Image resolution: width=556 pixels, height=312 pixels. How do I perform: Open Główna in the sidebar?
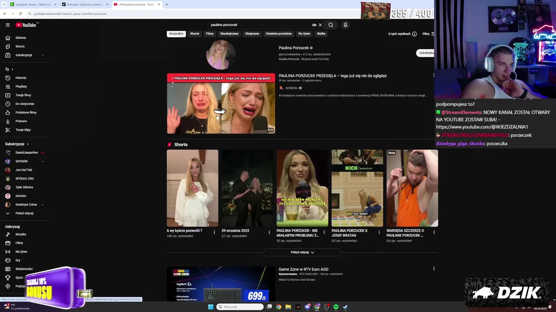point(20,38)
